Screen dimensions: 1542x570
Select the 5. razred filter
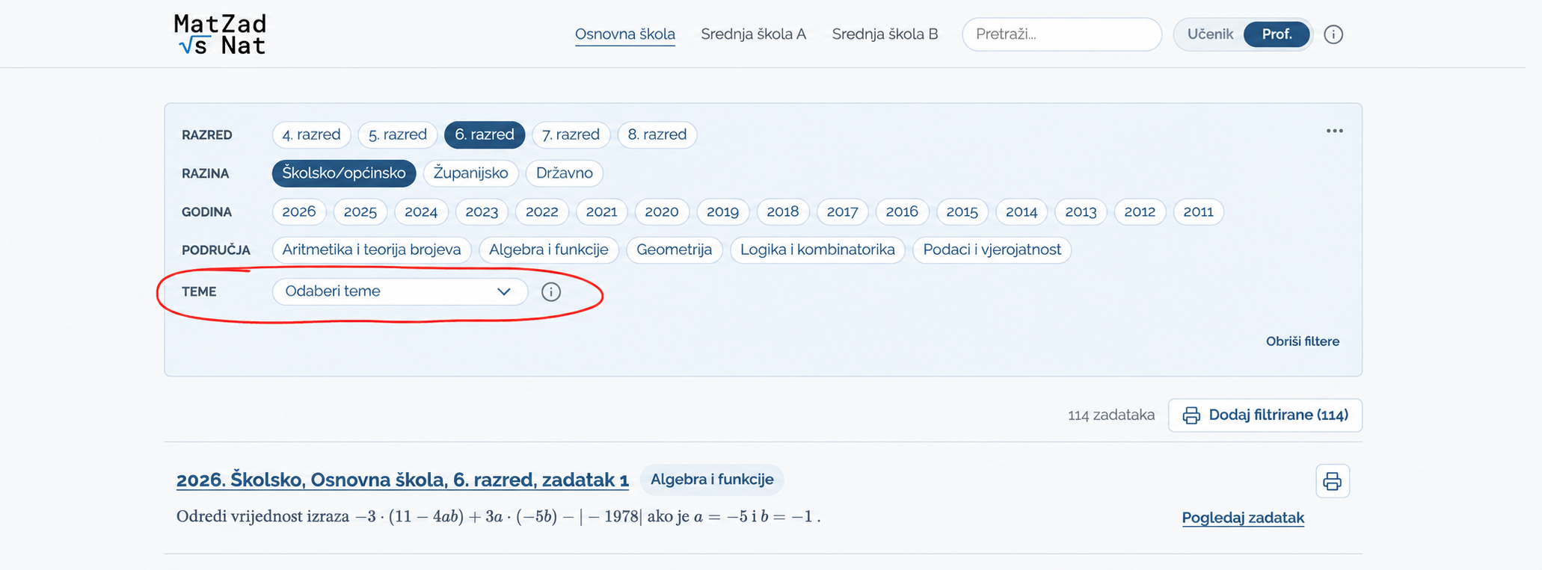[398, 134]
